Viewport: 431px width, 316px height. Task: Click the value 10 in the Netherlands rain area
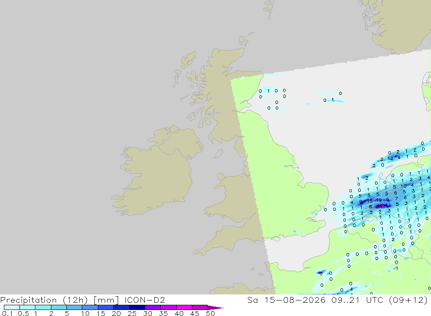pyautogui.click(x=403, y=186)
